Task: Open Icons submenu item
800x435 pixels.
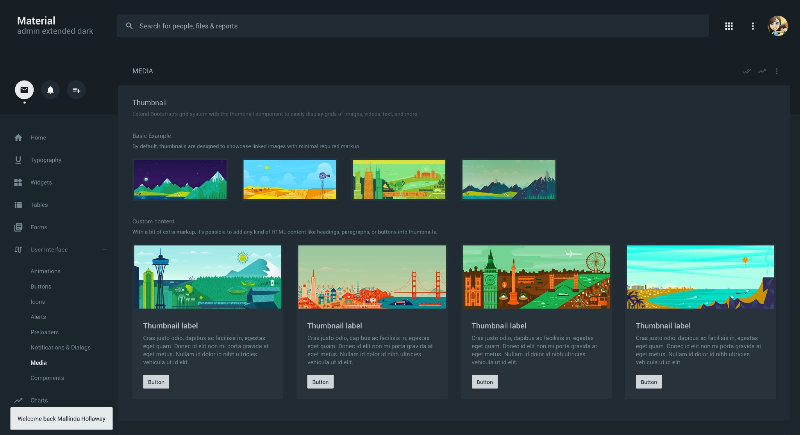Action: [x=37, y=301]
